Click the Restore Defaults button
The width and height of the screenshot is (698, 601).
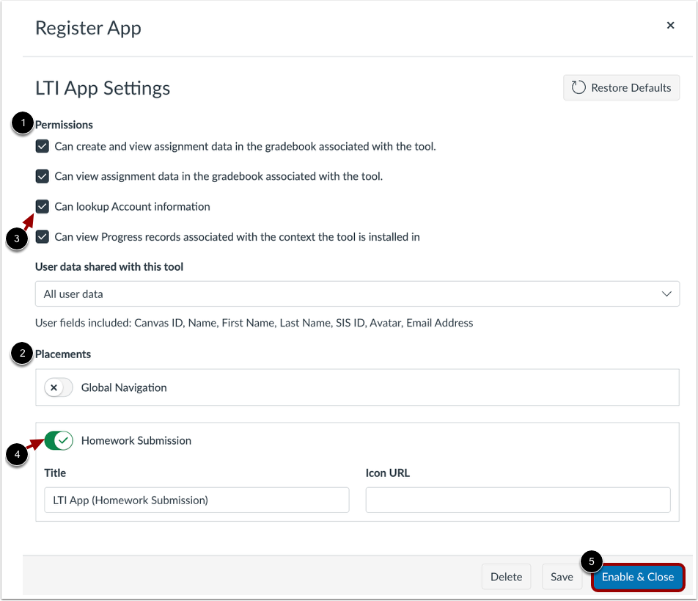click(621, 87)
